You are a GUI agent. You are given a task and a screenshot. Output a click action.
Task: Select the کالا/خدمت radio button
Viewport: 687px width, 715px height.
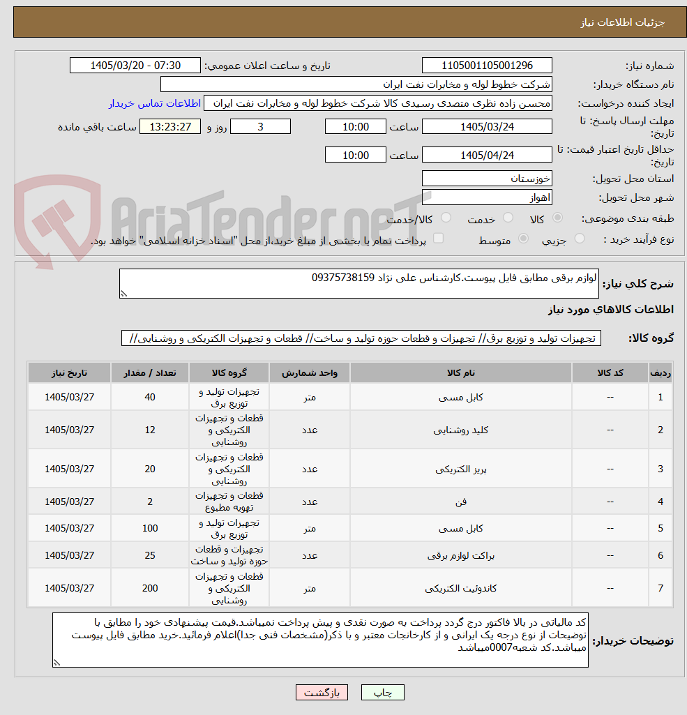(446, 218)
